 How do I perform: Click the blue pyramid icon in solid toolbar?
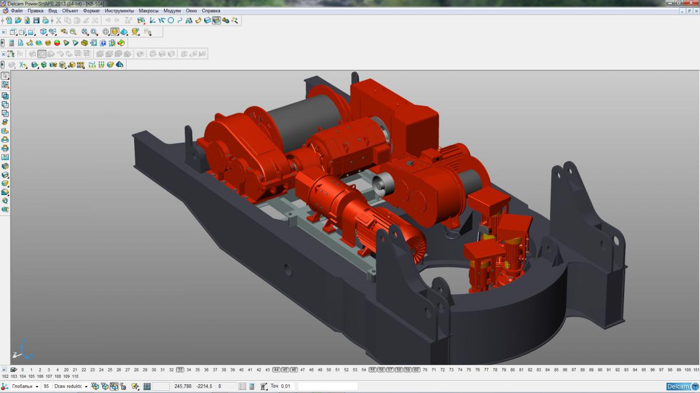pyautogui.click(x=120, y=65)
